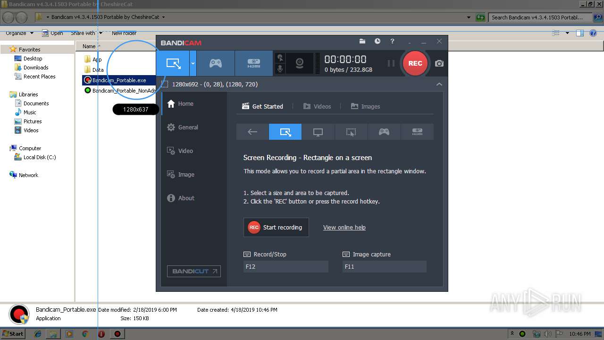Select the Data folder in Explorer

[x=94, y=70]
